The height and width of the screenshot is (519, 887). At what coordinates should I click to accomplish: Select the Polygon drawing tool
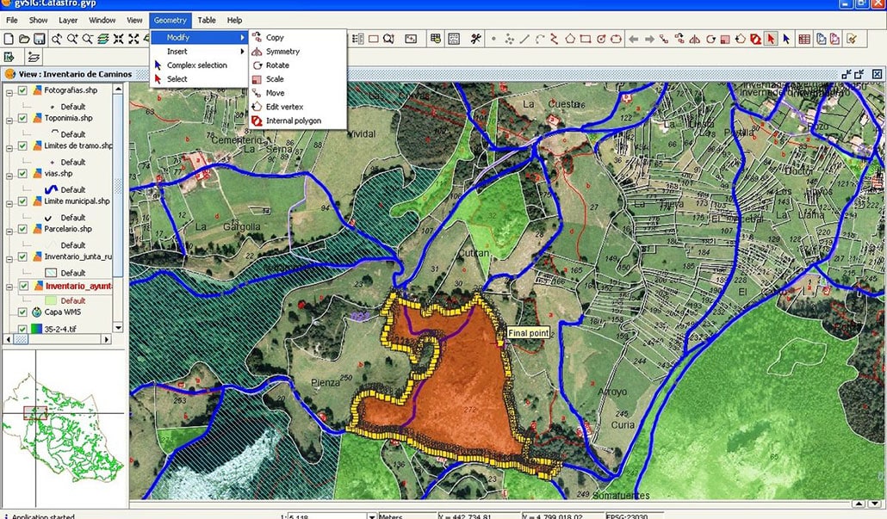pyautogui.click(x=569, y=39)
